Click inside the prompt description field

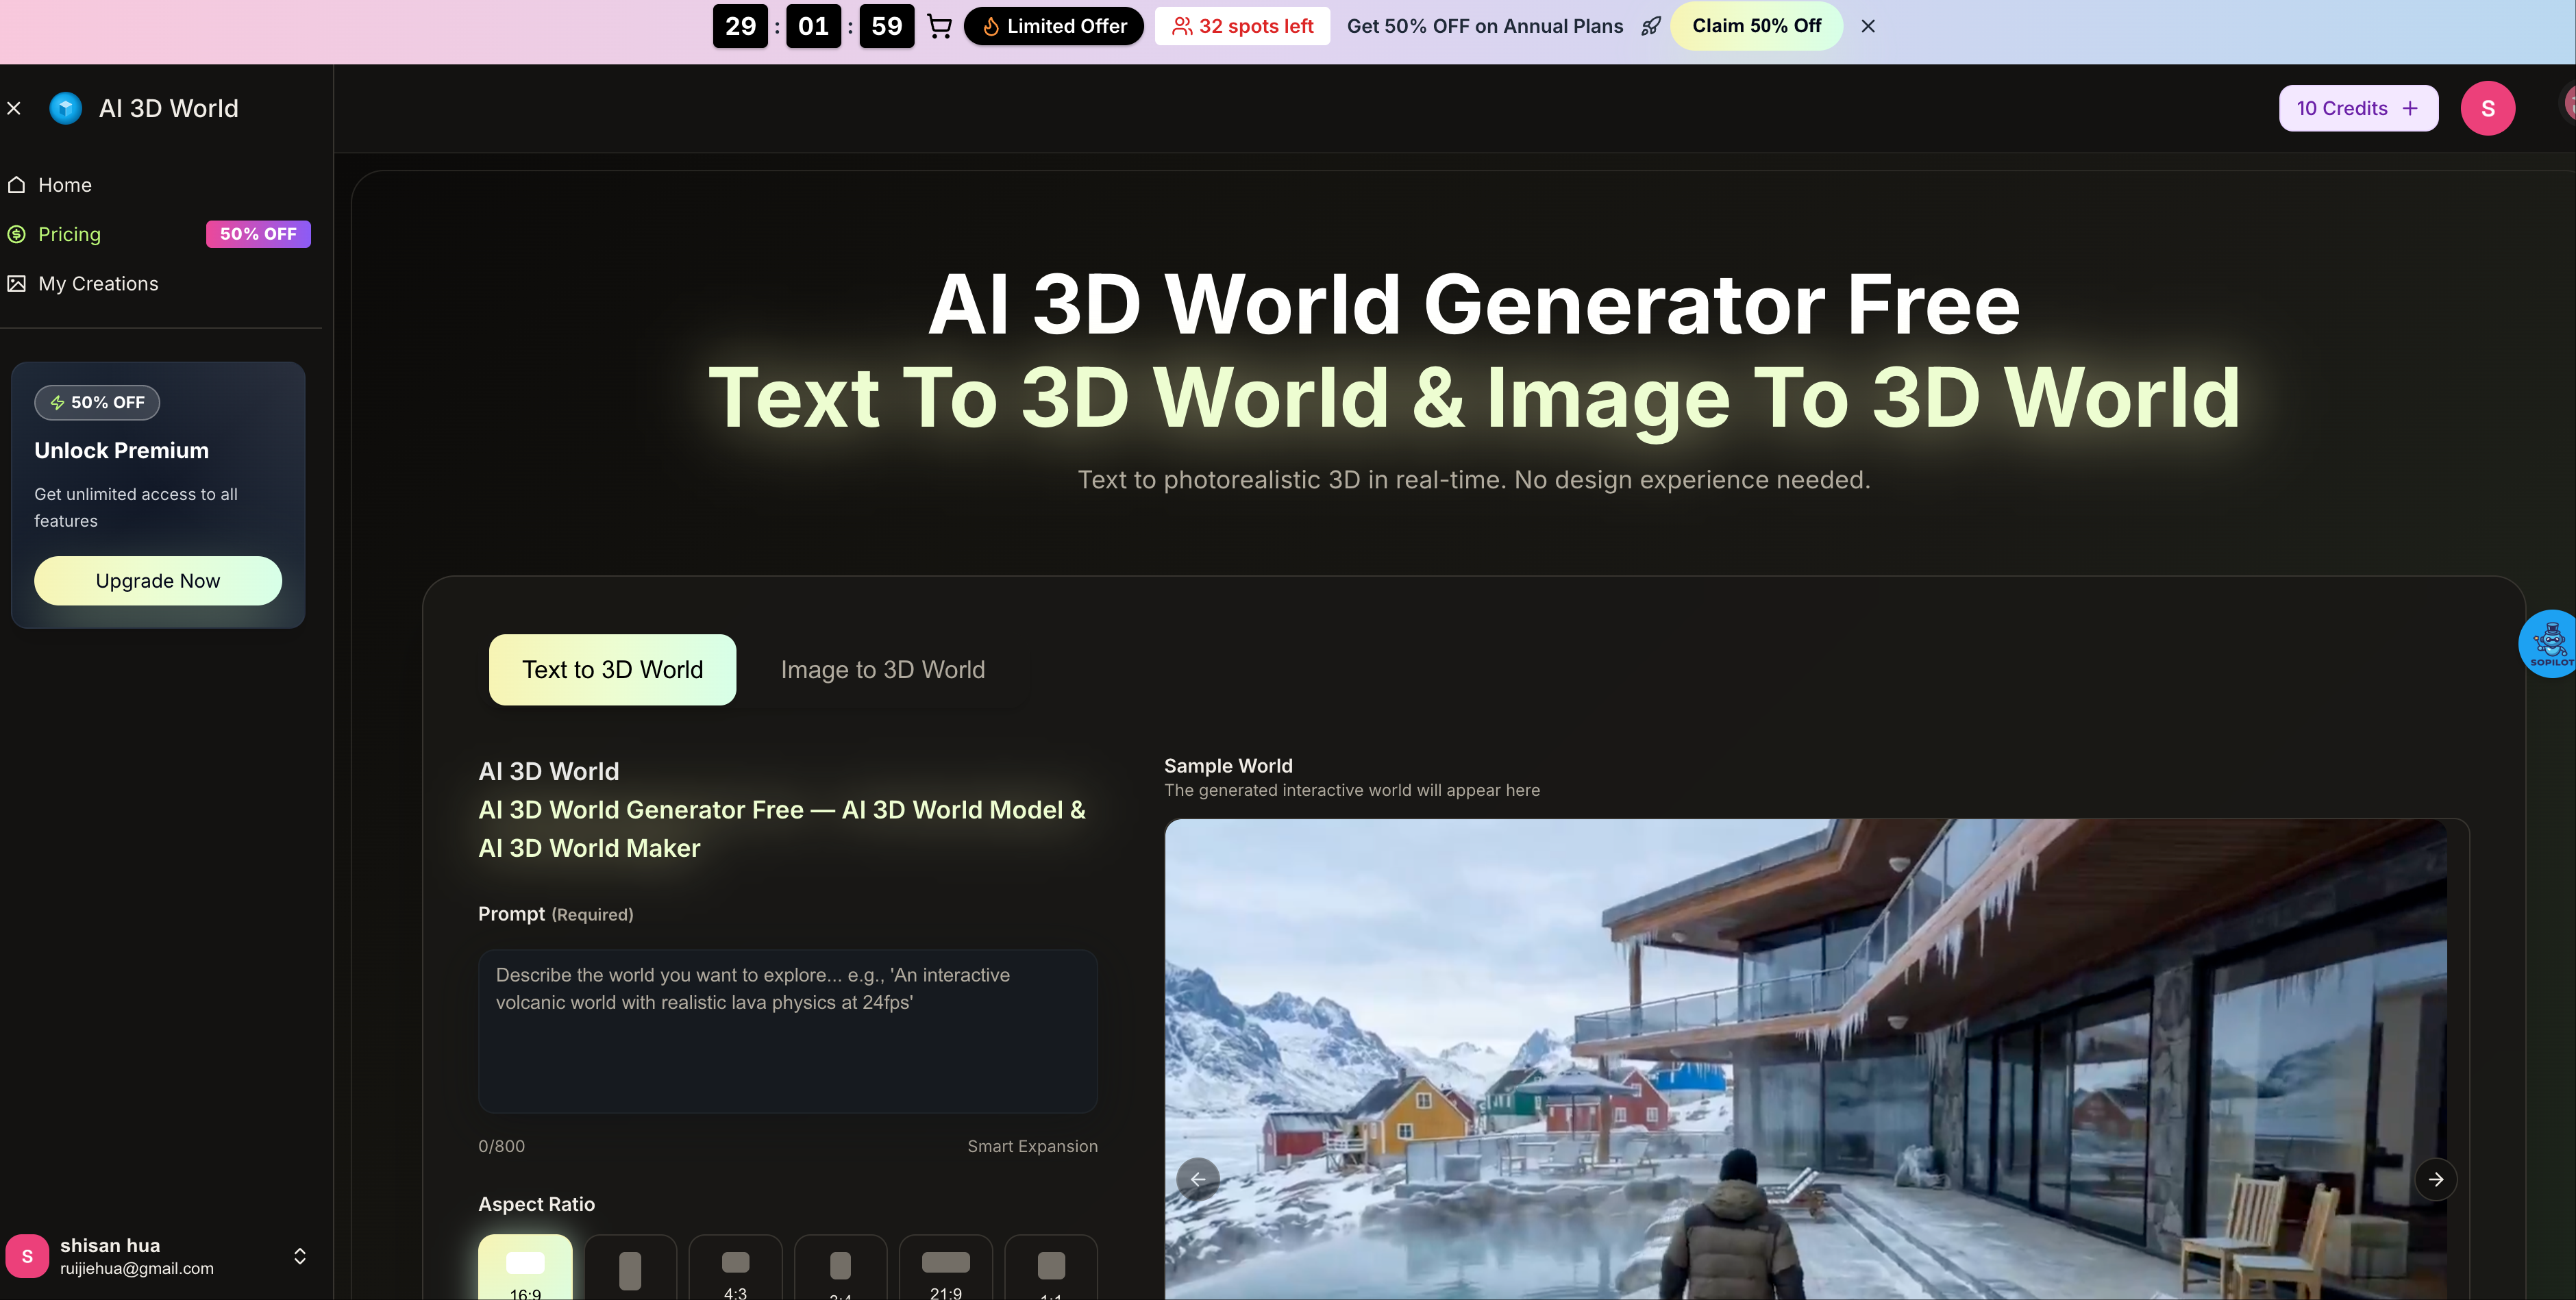pyautogui.click(x=787, y=1030)
